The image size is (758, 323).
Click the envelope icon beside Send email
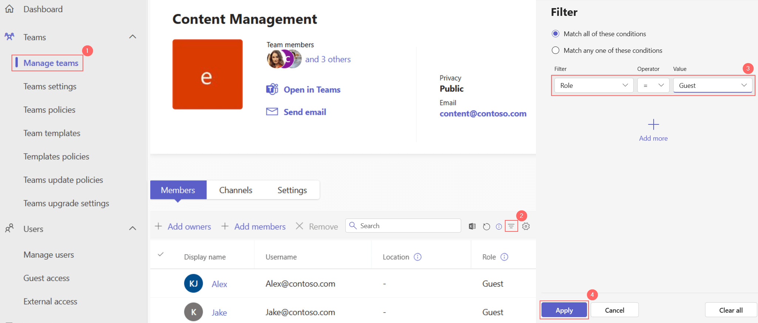272,111
